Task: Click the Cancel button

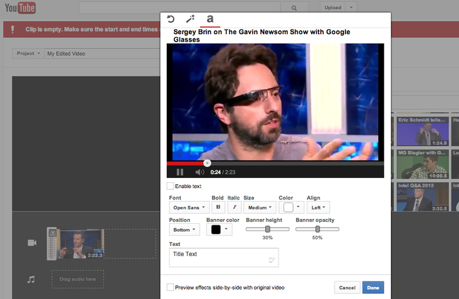Action: tap(347, 288)
